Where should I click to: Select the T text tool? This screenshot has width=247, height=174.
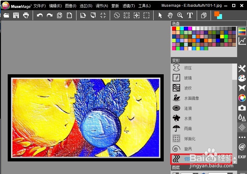pos(190,15)
